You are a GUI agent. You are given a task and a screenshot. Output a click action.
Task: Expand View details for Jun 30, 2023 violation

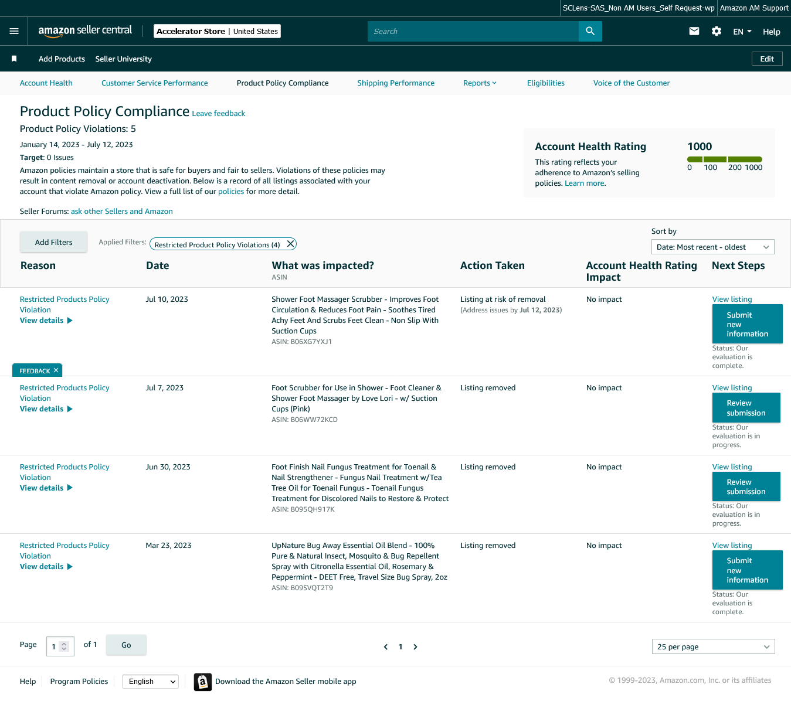46,488
